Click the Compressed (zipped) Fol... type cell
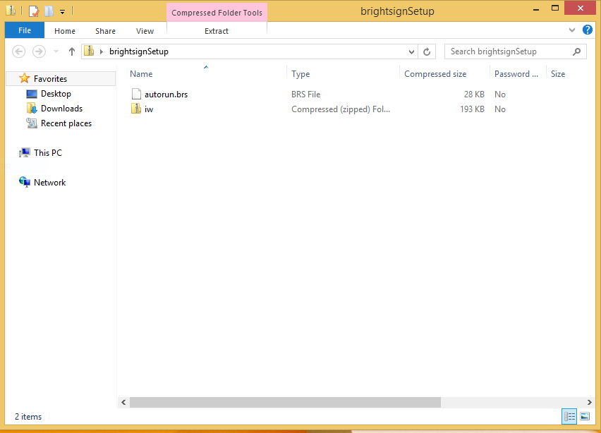This screenshot has height=433, width=601. (341, 109)
